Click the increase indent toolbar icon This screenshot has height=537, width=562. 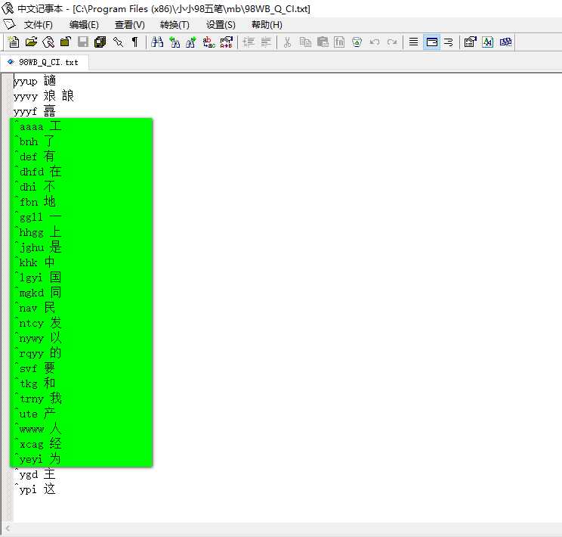point(249,42)
